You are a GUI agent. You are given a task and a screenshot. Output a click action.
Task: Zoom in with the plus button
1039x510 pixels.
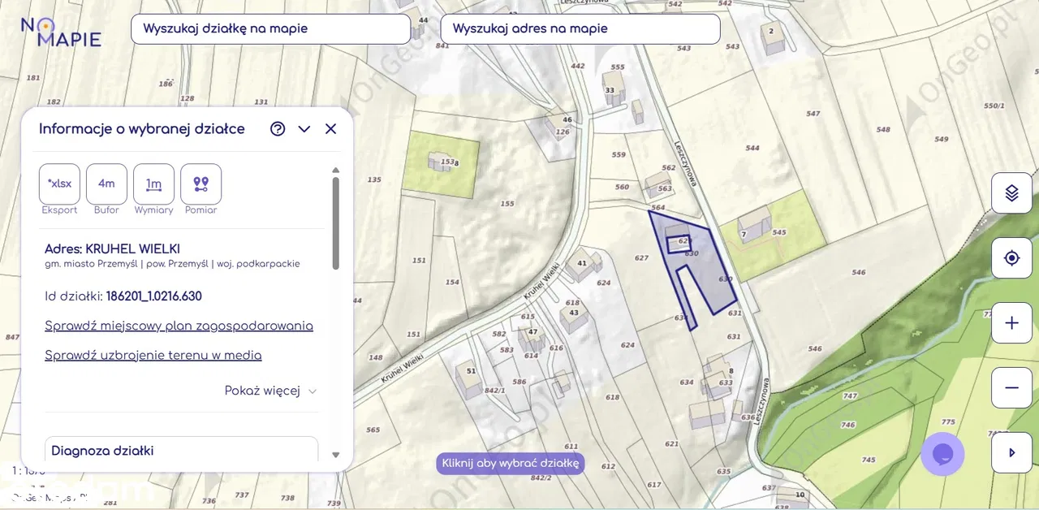pos(1011,323)
